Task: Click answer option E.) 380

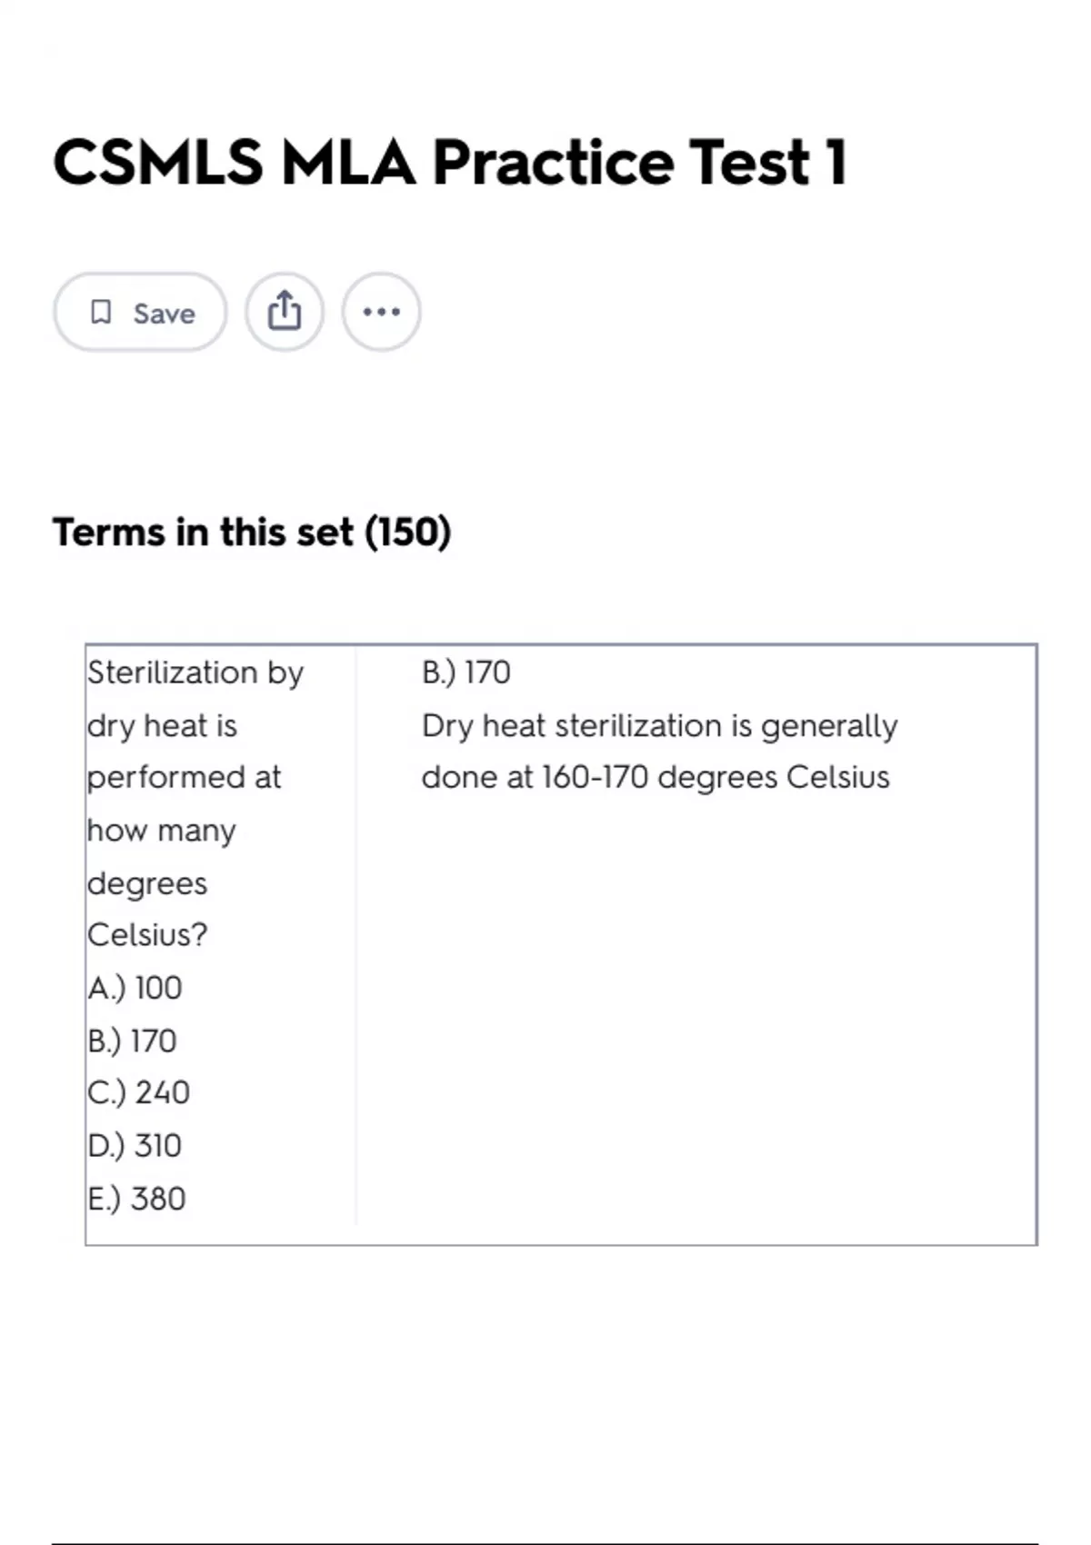Action: pyautogui.click(x=137, y=1199)
